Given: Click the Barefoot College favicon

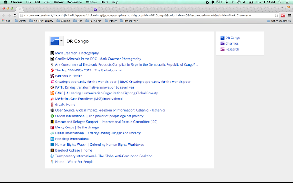Looking at the screenshot, I should tap(52, 150).
